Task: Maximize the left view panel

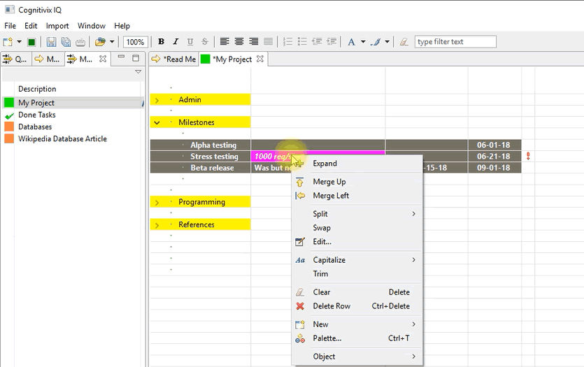Action: pyautogui.click(x=136, y=58)
